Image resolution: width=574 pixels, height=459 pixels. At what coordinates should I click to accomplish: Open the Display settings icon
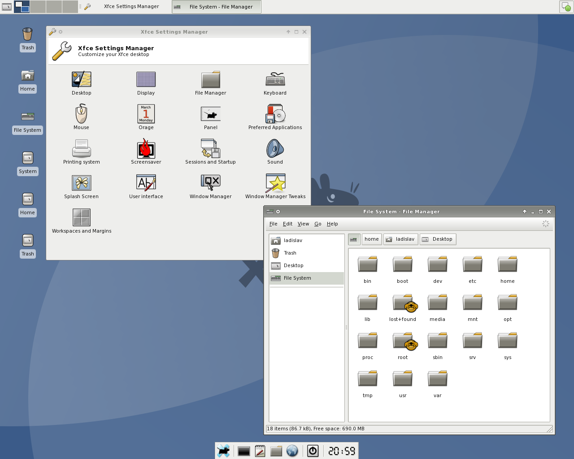[x=146, y=83]
